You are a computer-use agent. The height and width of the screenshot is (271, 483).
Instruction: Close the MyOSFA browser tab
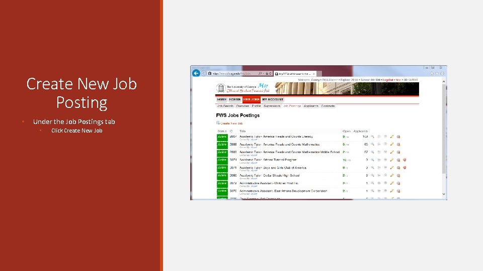[x=314, y=74]
